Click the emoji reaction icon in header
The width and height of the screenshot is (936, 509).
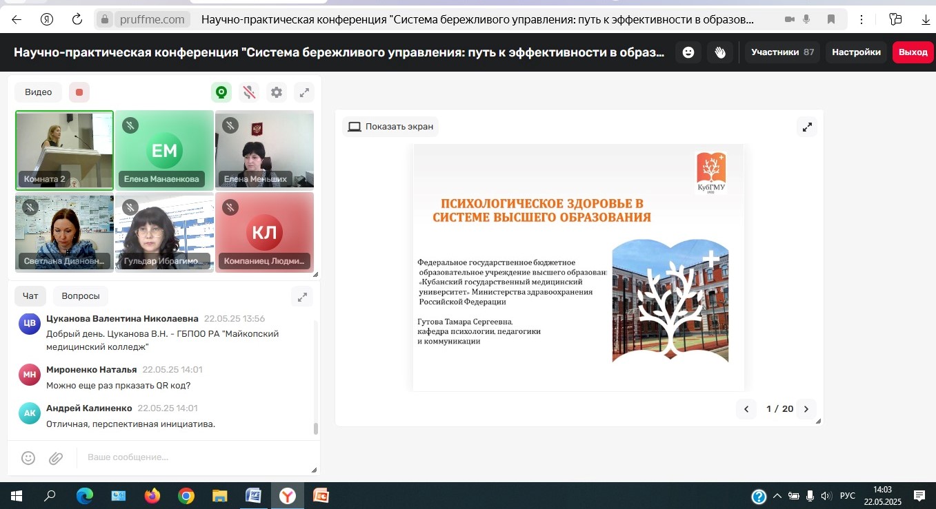(688, 52)
